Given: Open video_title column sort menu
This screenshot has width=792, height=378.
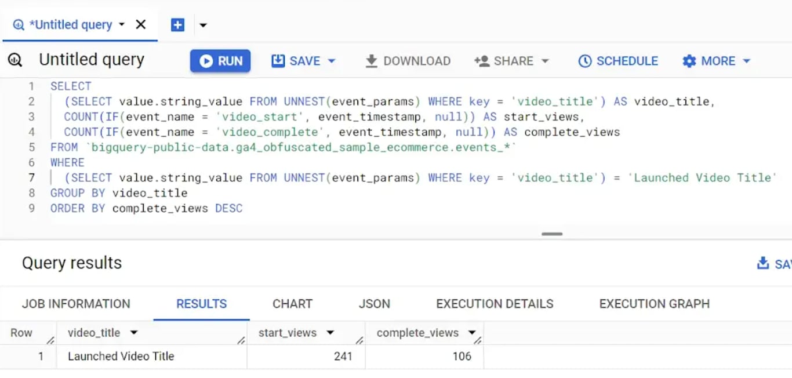Looking at the screenshot, I should [134, 333].
